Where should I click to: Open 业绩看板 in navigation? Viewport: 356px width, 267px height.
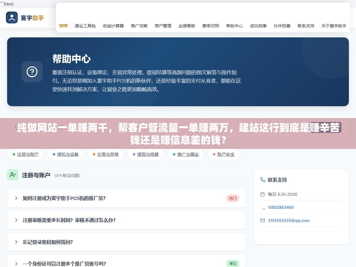[187, 26]
